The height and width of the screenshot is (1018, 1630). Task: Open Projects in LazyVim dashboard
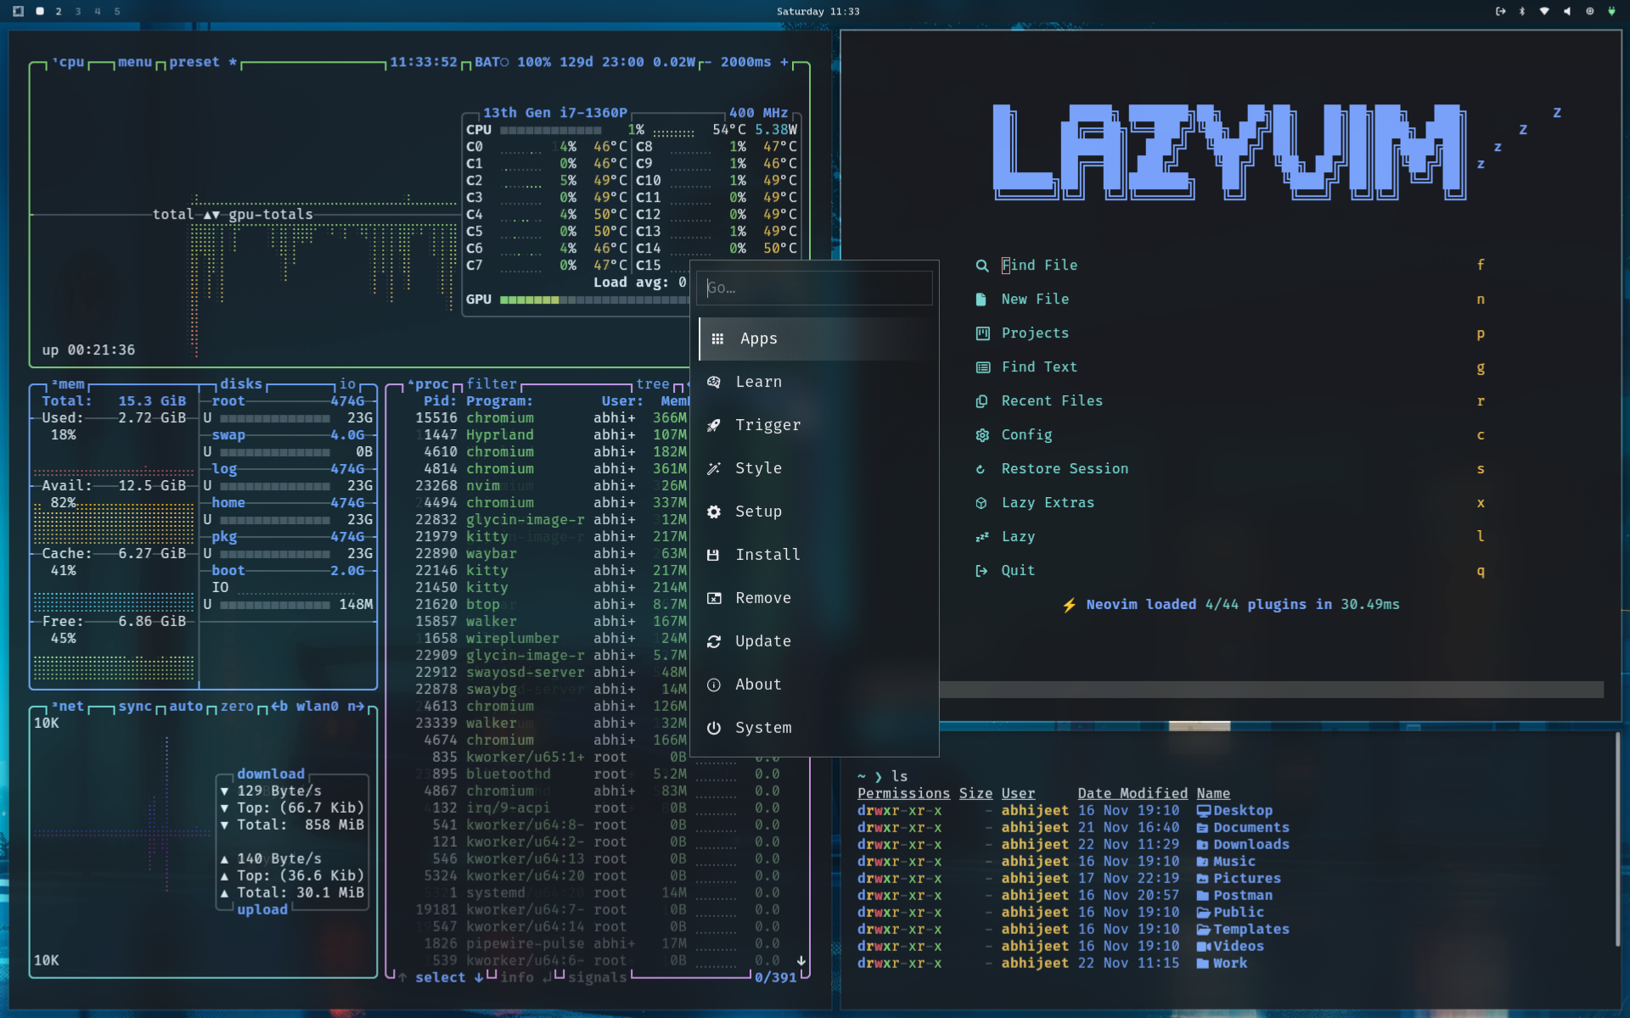click(x=1035, y=333)
